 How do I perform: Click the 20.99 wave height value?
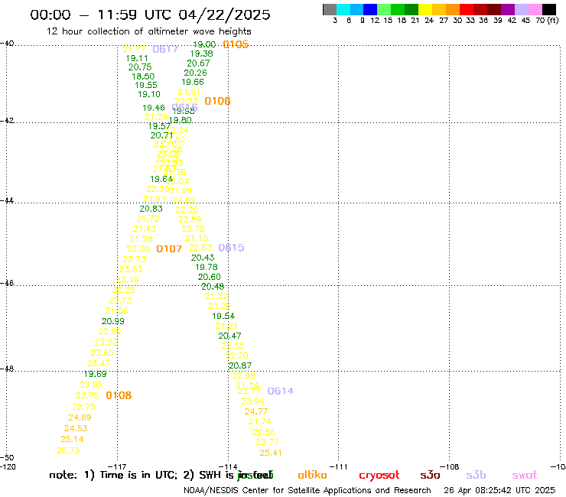point(113,321)
